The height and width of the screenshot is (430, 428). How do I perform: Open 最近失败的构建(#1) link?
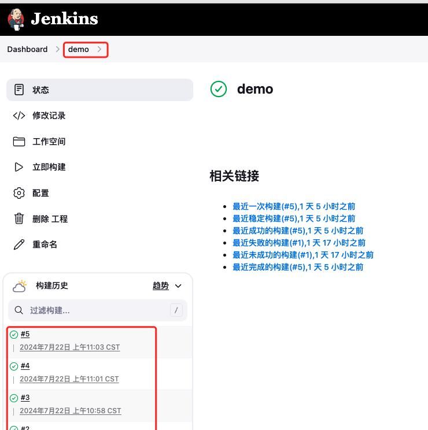[299, 243]
